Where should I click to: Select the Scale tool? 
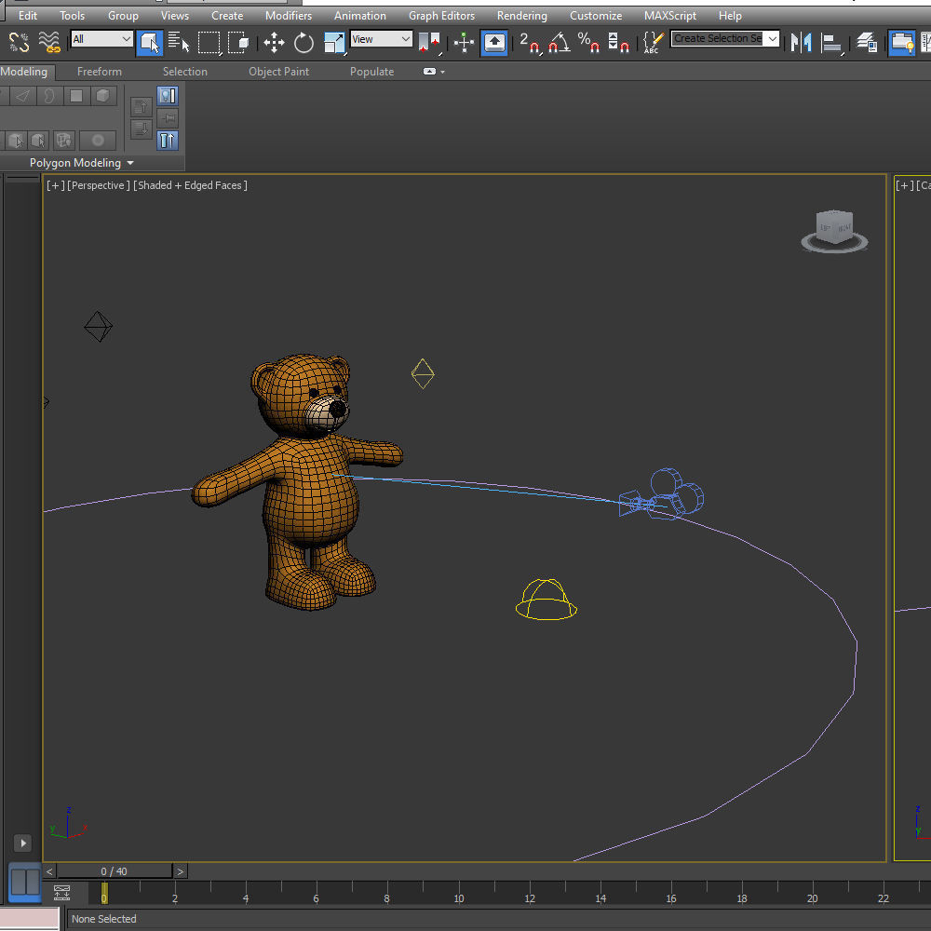(x=334, y=42)
